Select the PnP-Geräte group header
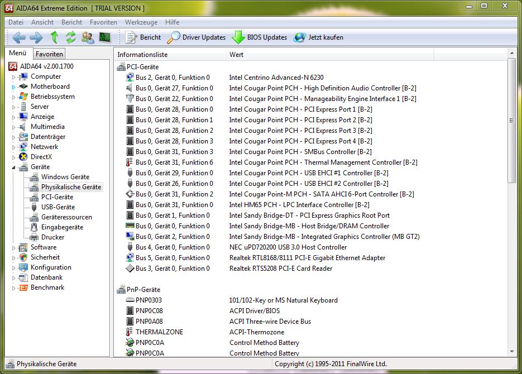Image resolution: width=522 pixels, height=374 pixels. click(143, 290)
